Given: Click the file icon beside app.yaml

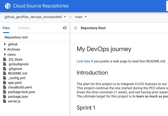Looking at the screenshot, I should [x=5, y=82].
